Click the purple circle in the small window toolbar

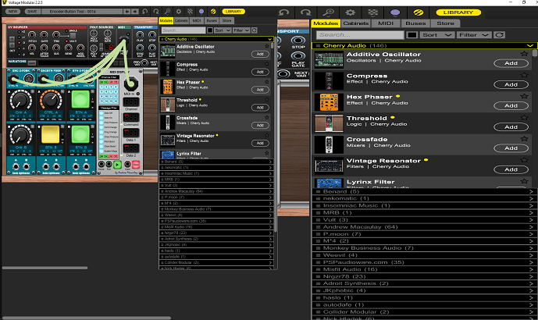pos(201,12)
